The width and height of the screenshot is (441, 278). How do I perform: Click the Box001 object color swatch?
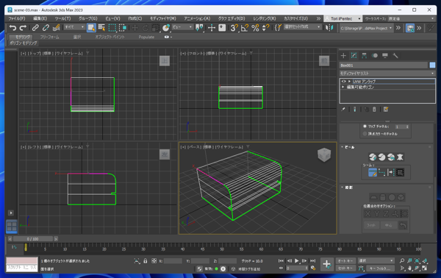tap(432, 65)
